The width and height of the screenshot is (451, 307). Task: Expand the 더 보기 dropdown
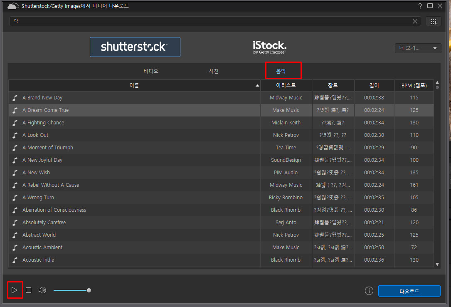coord(418,48)
